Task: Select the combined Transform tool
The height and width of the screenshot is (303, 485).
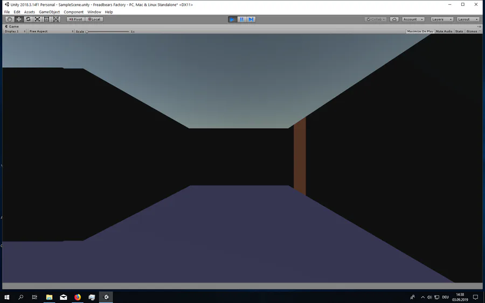Action: coord(56,19)
